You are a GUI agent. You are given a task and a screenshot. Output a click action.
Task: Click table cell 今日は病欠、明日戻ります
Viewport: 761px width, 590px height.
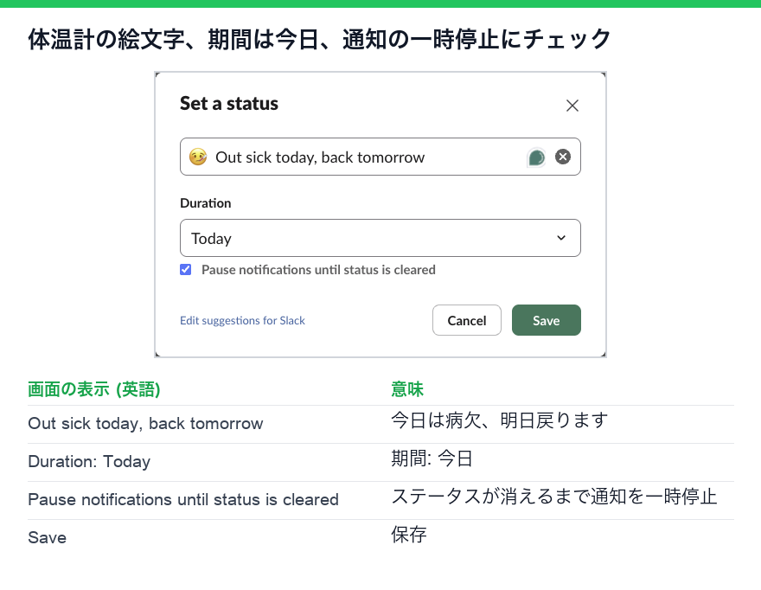(x=500, y=420)
